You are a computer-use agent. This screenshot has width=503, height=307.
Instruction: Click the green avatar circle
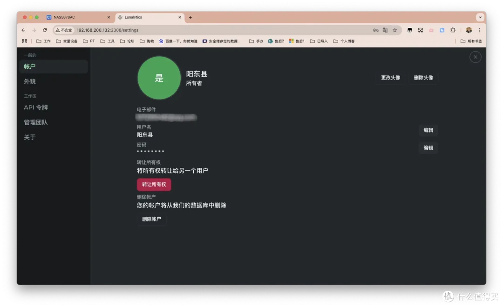159,78
